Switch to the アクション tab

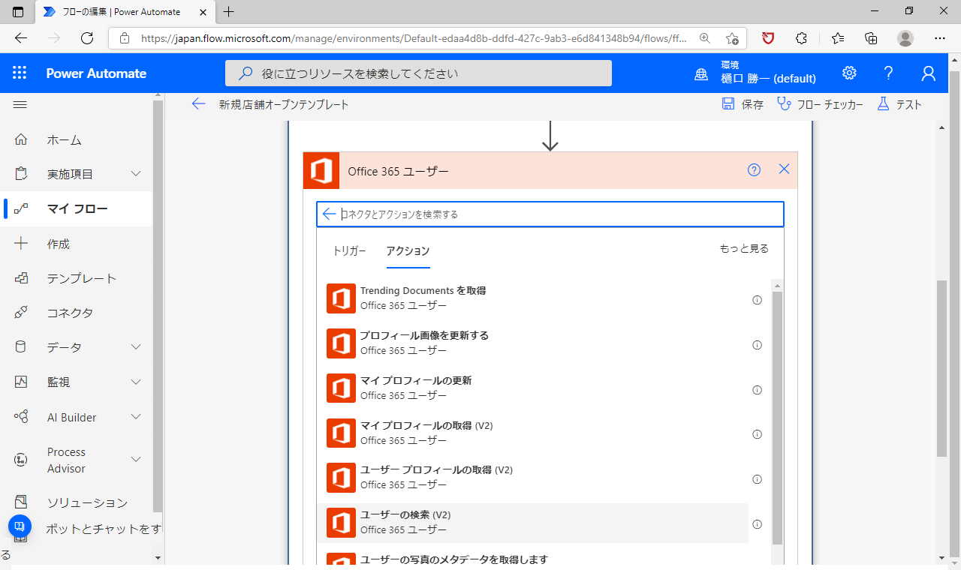click(408, 251)
